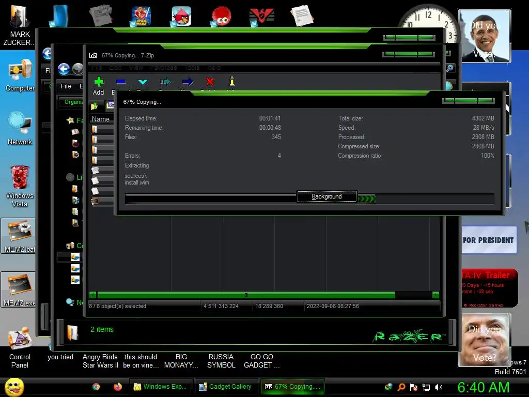Click the up-folder icon in 7-Zip address bar

pyautogui.click(x=94, y=106)
